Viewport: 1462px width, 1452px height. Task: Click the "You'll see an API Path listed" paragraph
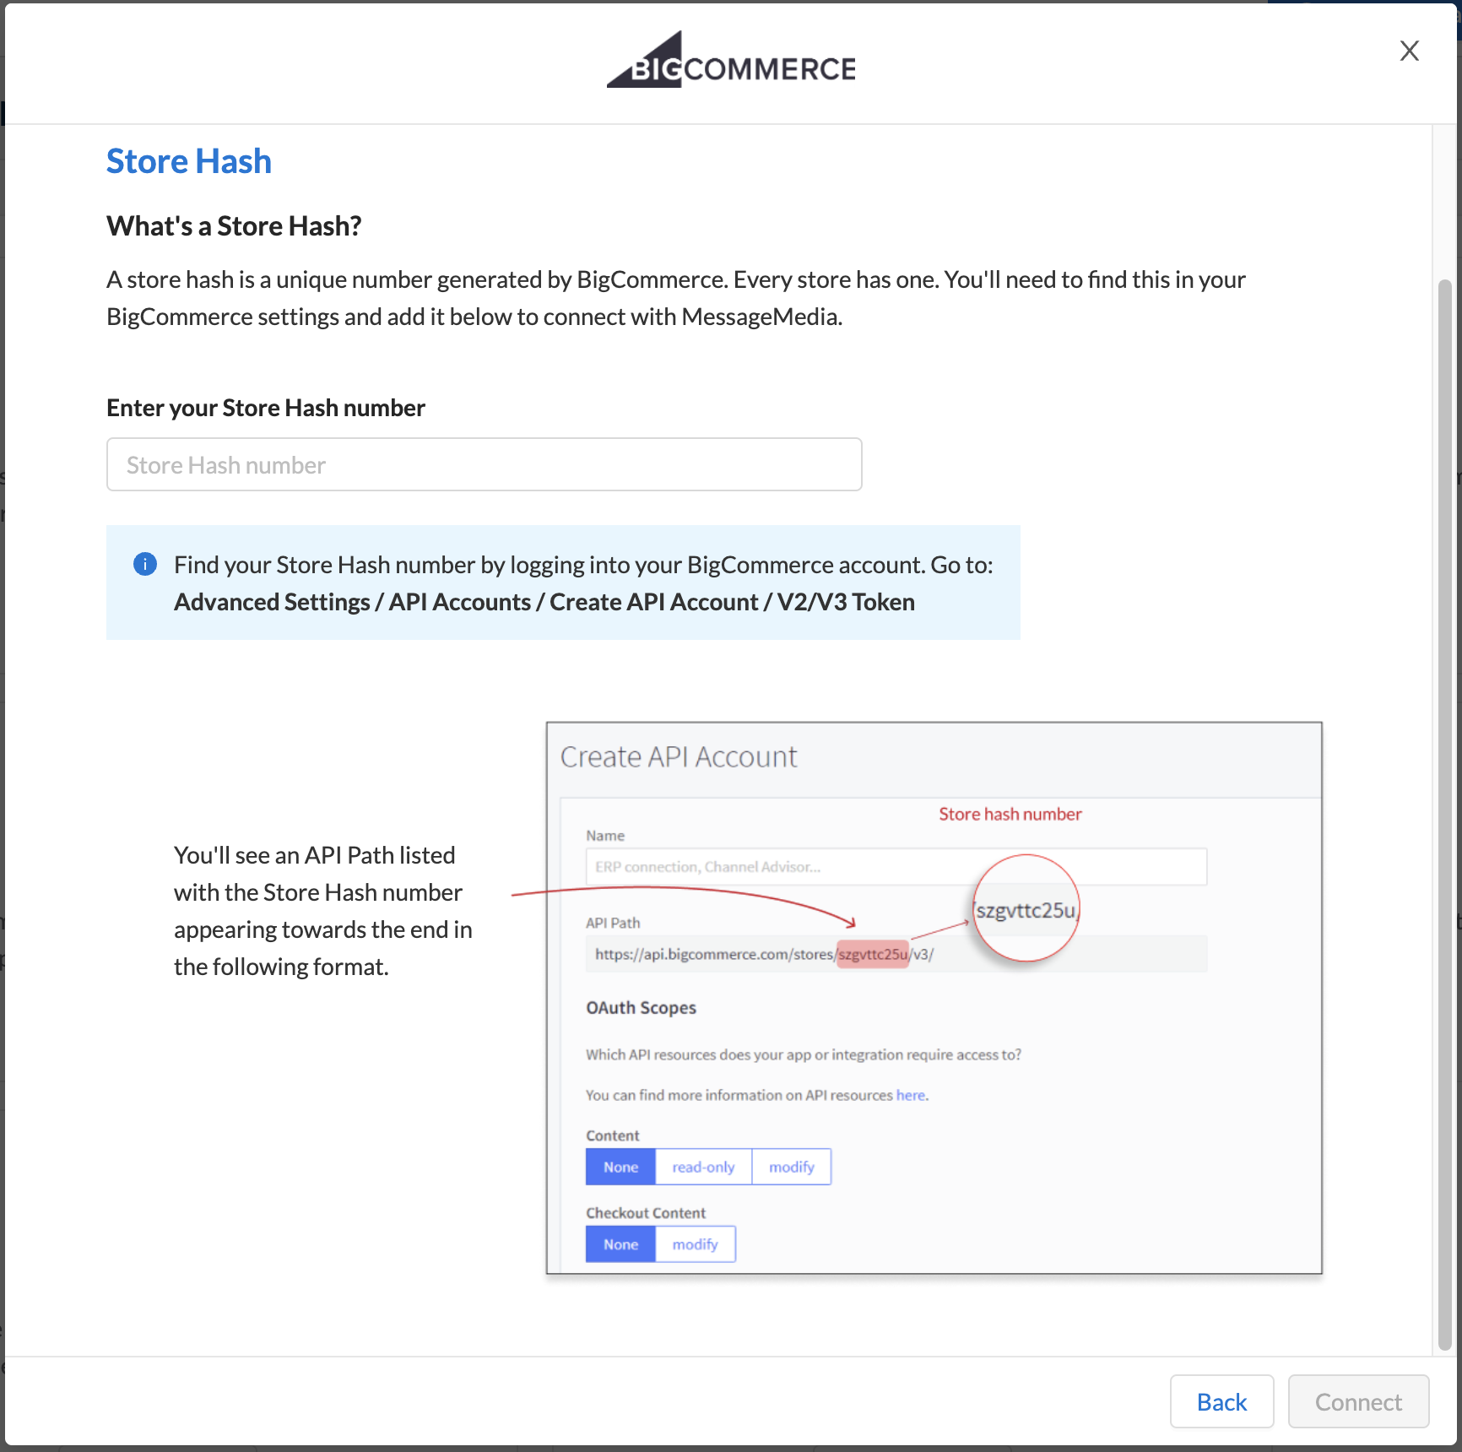(322, 911)
